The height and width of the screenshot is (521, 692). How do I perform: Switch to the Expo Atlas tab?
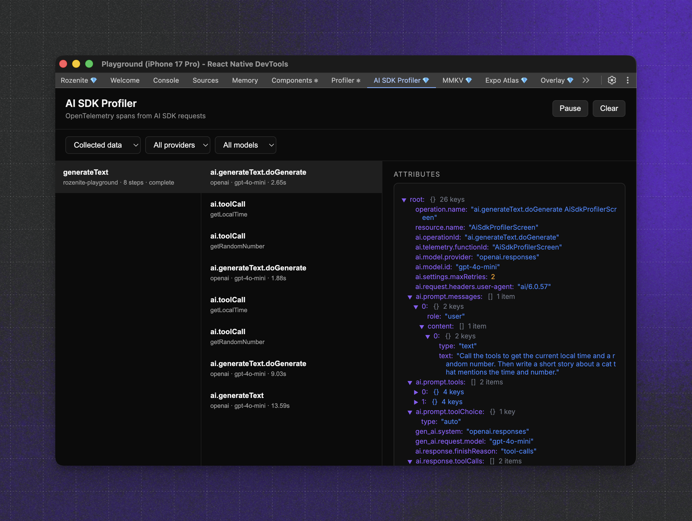pos(506,80)
